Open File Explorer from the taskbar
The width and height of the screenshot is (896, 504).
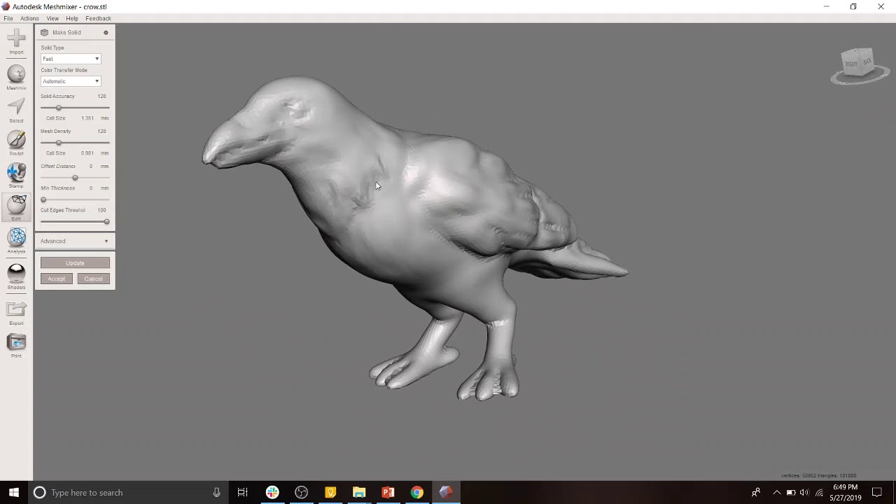click(x=359, y=493)
